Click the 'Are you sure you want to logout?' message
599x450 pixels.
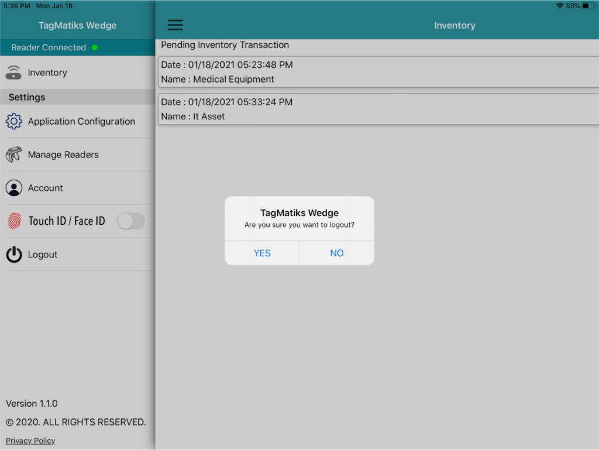299,225
